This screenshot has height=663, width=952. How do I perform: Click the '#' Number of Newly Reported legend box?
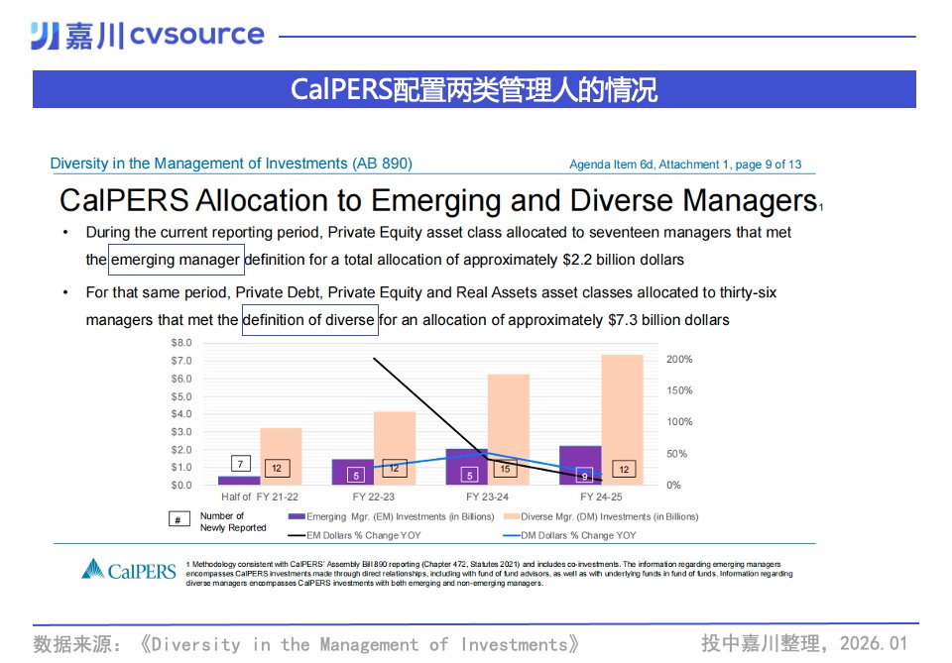click(x=178, y=520)
